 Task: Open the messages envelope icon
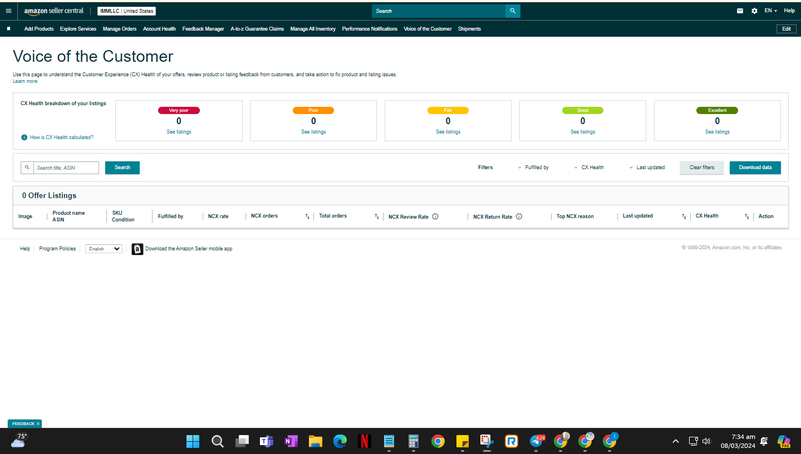click(740, 11)
